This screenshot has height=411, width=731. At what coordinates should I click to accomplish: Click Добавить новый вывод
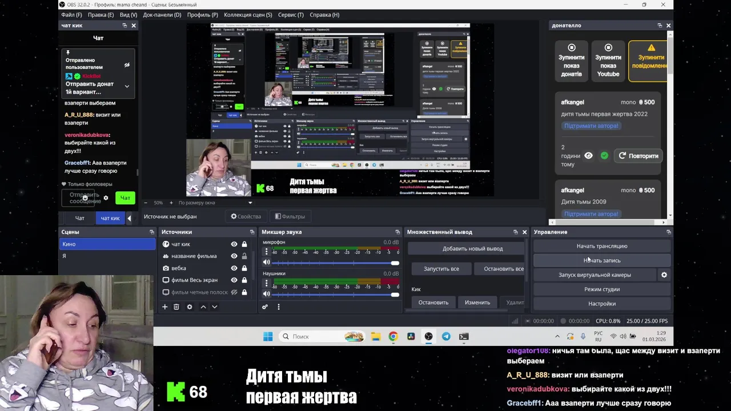466,248
